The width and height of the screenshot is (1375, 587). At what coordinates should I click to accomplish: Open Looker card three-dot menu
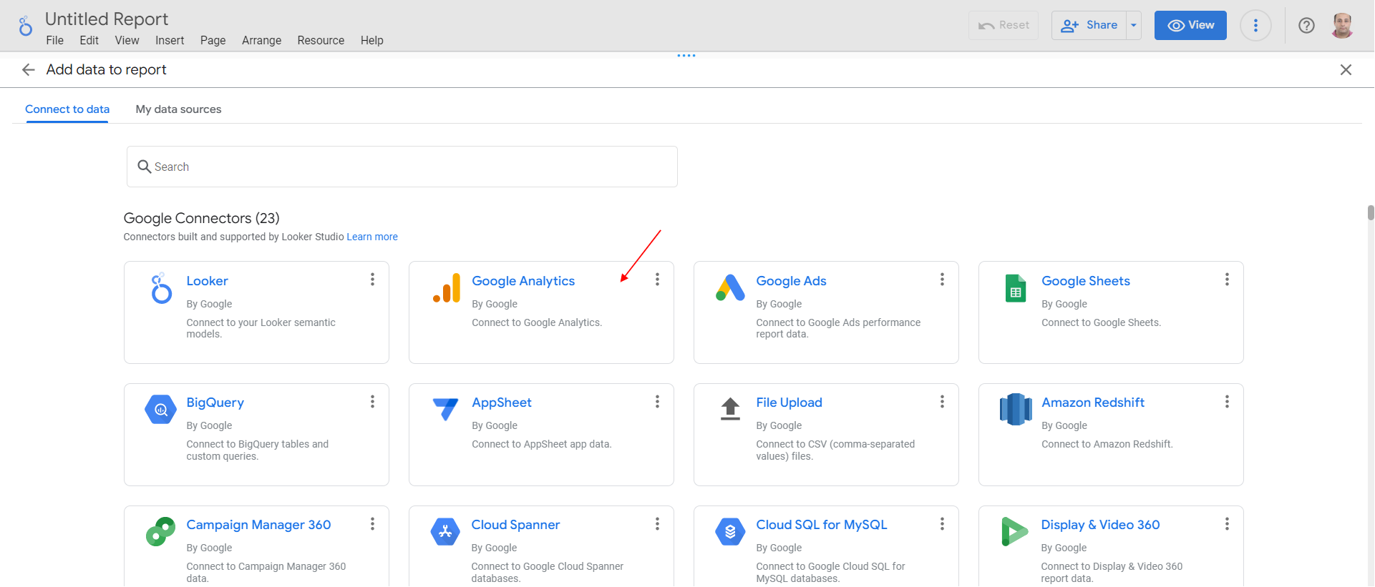point(372,280)
